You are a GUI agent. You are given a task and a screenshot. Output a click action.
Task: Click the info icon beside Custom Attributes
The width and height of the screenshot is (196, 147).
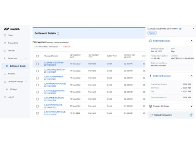coord(151,106)
